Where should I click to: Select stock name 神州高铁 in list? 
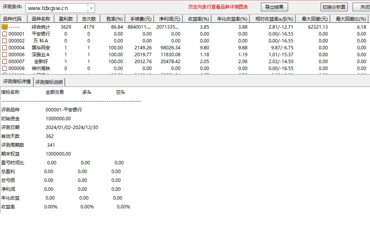[41, 68]
